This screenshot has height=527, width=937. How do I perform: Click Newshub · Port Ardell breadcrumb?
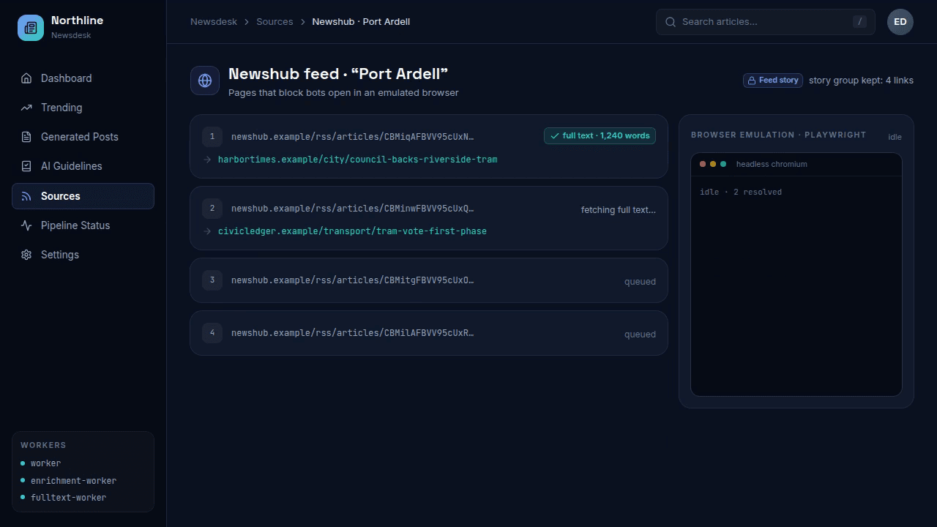pos(361,22)
